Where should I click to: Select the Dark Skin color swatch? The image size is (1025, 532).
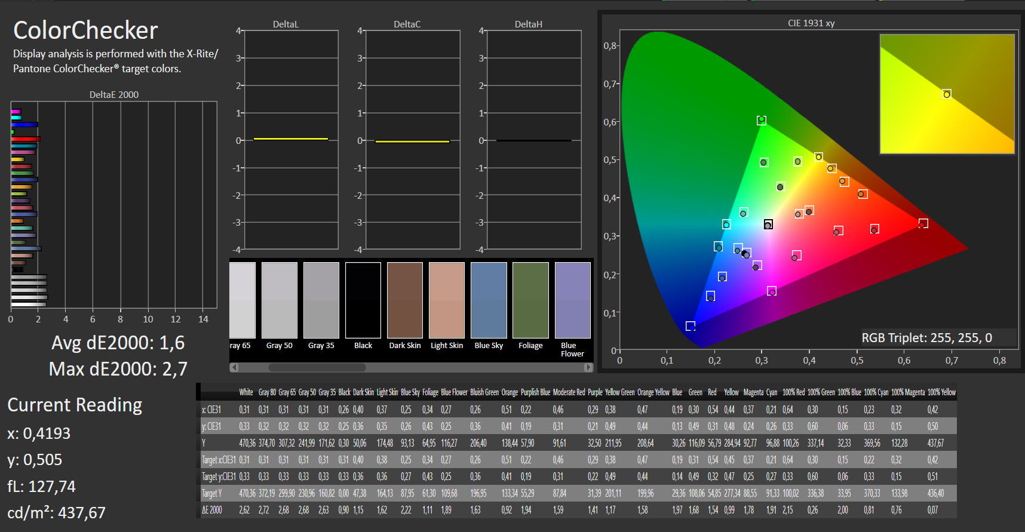click(x=405, y=300)
